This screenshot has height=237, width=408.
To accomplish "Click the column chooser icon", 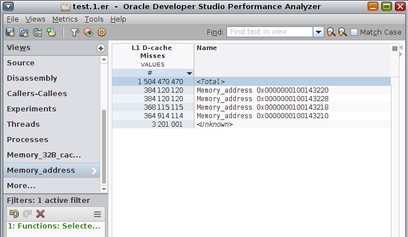I will coord(394,48).
